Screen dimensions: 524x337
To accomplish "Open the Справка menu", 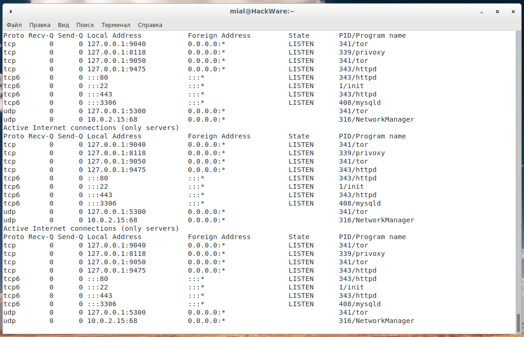I will (x=150, y=25).
